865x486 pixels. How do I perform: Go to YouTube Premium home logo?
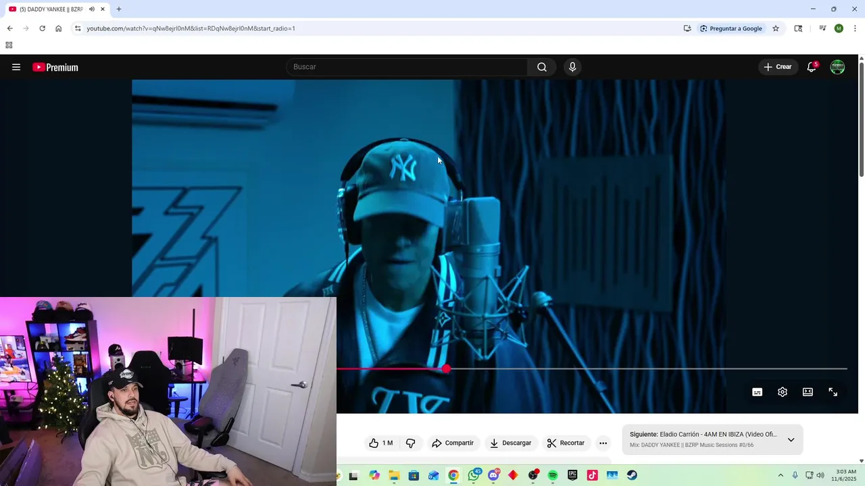pos(55,67)
